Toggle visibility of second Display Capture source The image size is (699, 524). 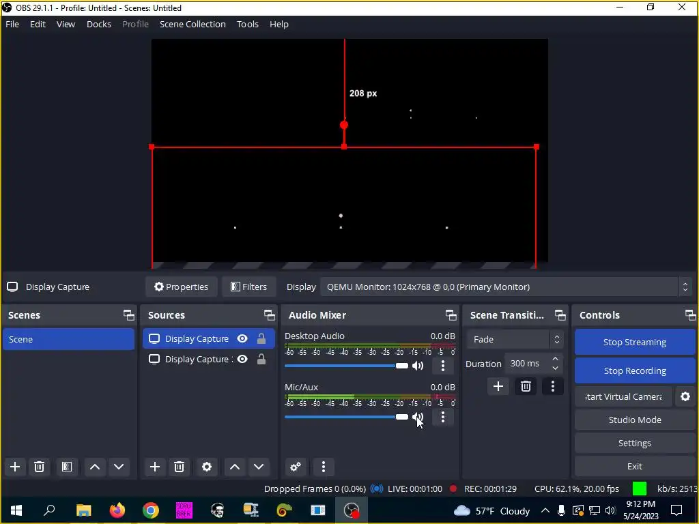242,359
